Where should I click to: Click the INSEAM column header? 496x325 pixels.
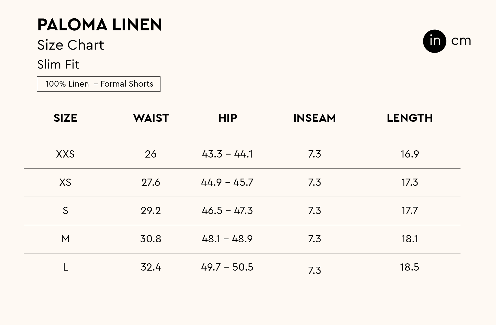(315, 118)
